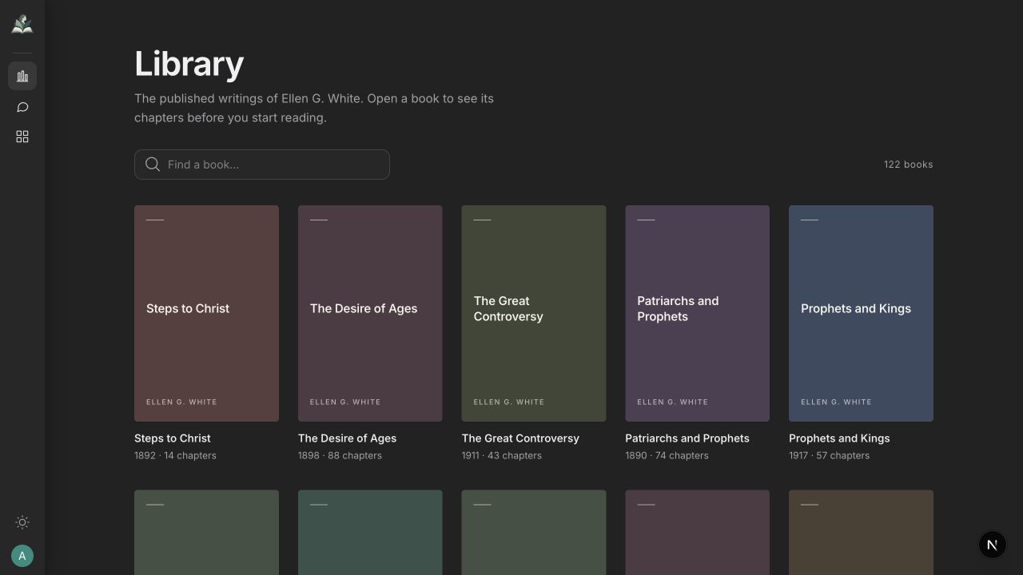Click the Steps to Christ title below its cover

173,438
